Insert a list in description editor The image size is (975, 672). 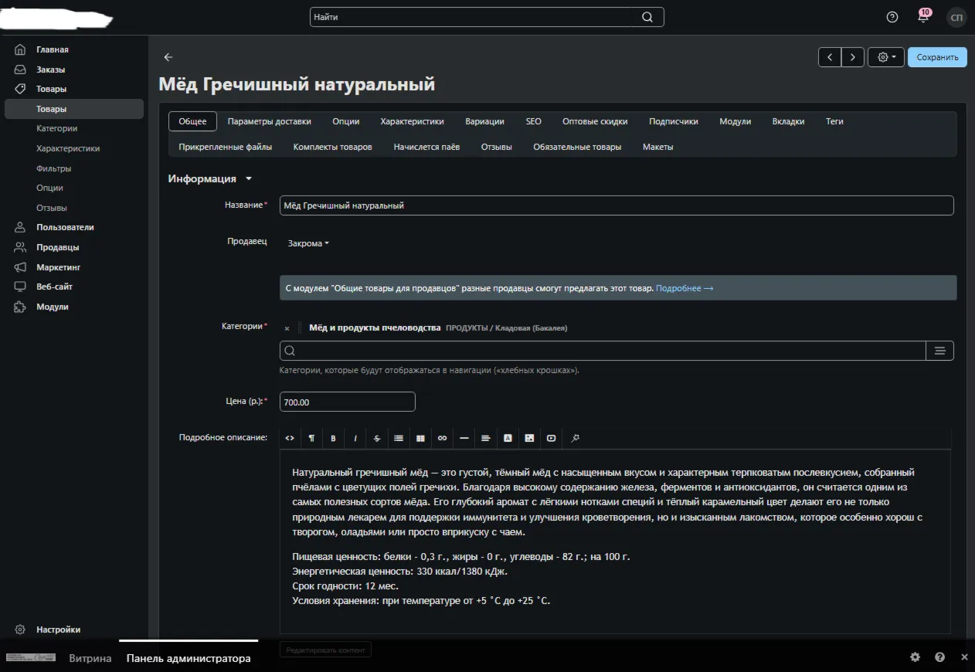pyautogui.click(x=399, y=438)
